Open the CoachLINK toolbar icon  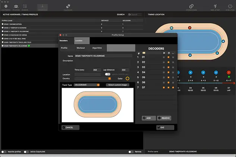point(67,7)
